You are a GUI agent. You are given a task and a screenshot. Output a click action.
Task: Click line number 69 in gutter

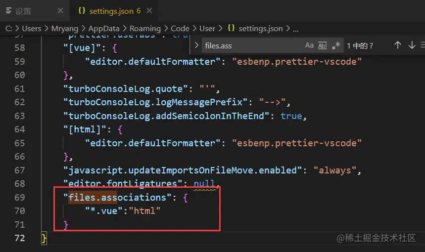(x=20, y=197)
